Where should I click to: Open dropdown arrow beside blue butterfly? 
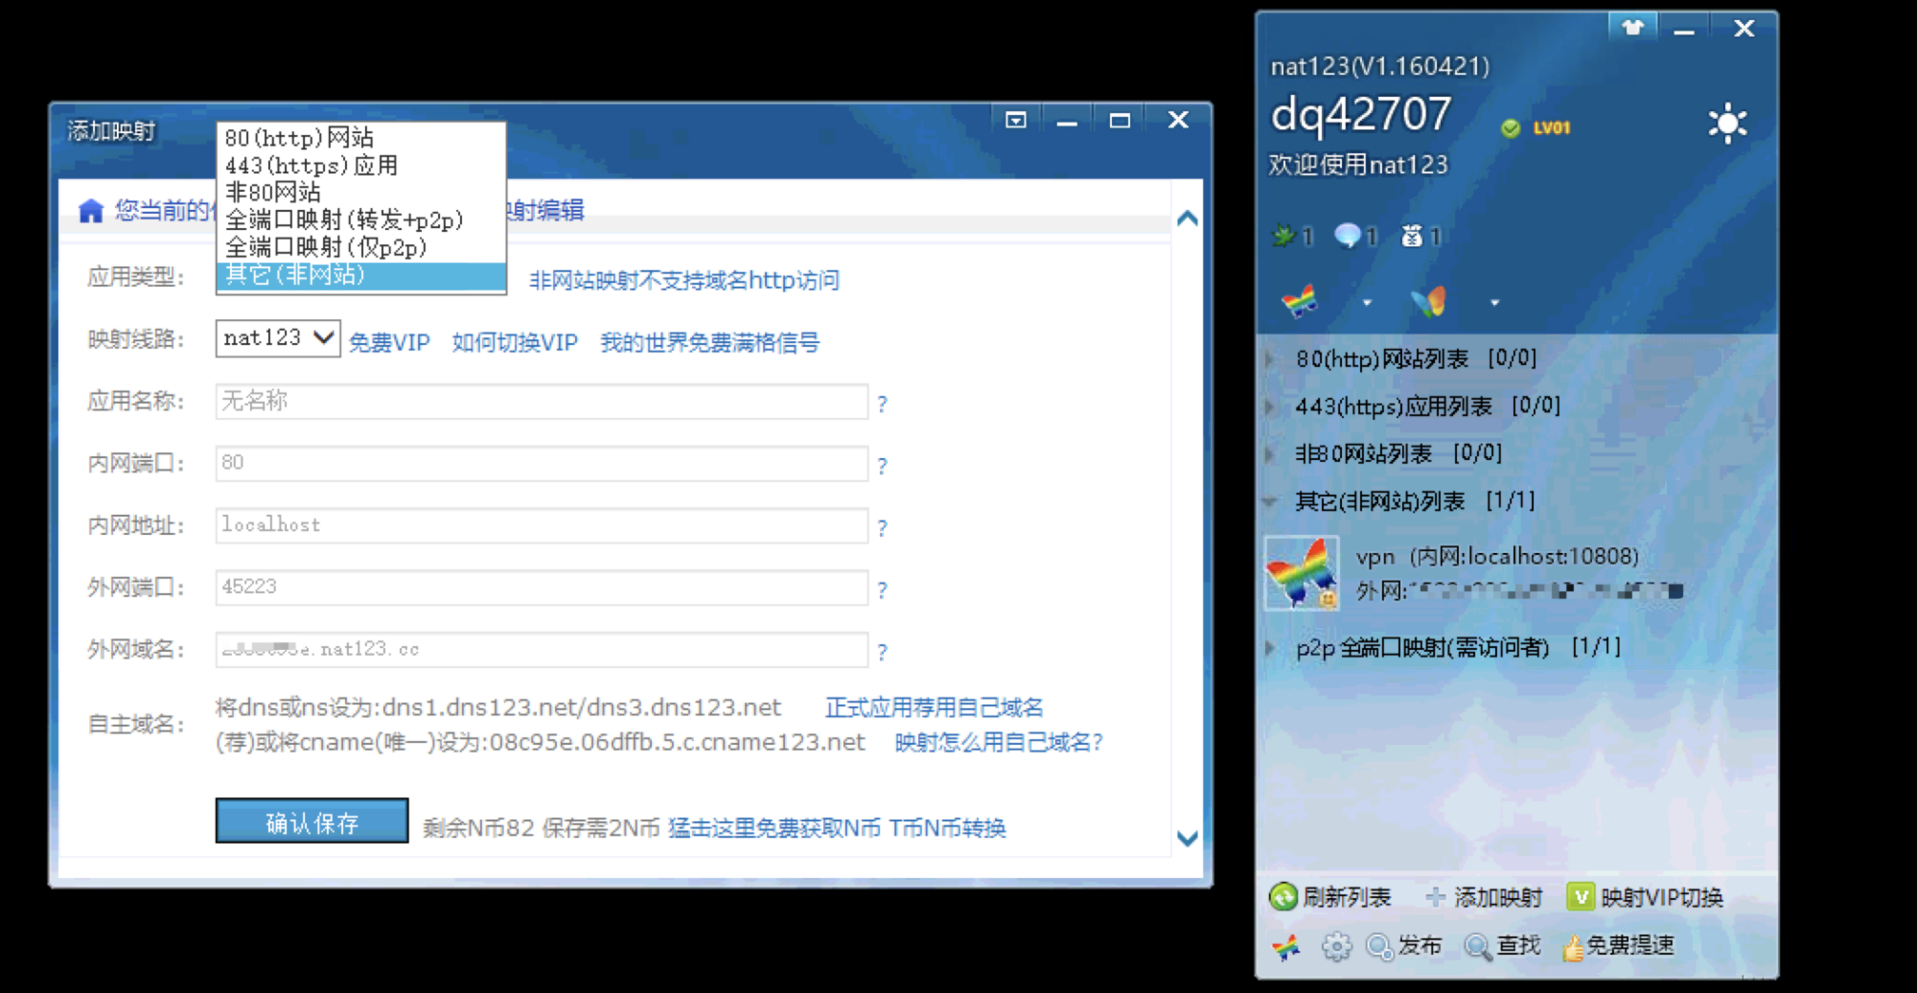tap(1494, 303)
